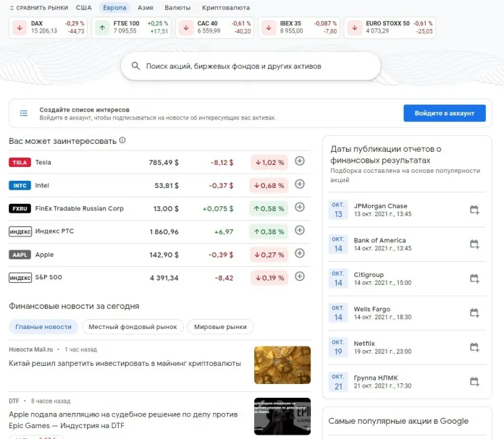Open the bitcoin coins news thumbnail
This screenshot has height=439, width=504.
282,365
